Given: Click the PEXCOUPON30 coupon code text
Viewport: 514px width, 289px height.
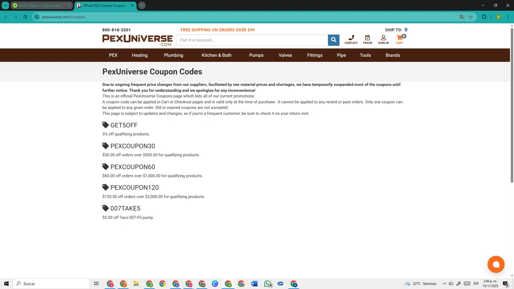Looking at the screenshot, I should click(x=133, y=146).
